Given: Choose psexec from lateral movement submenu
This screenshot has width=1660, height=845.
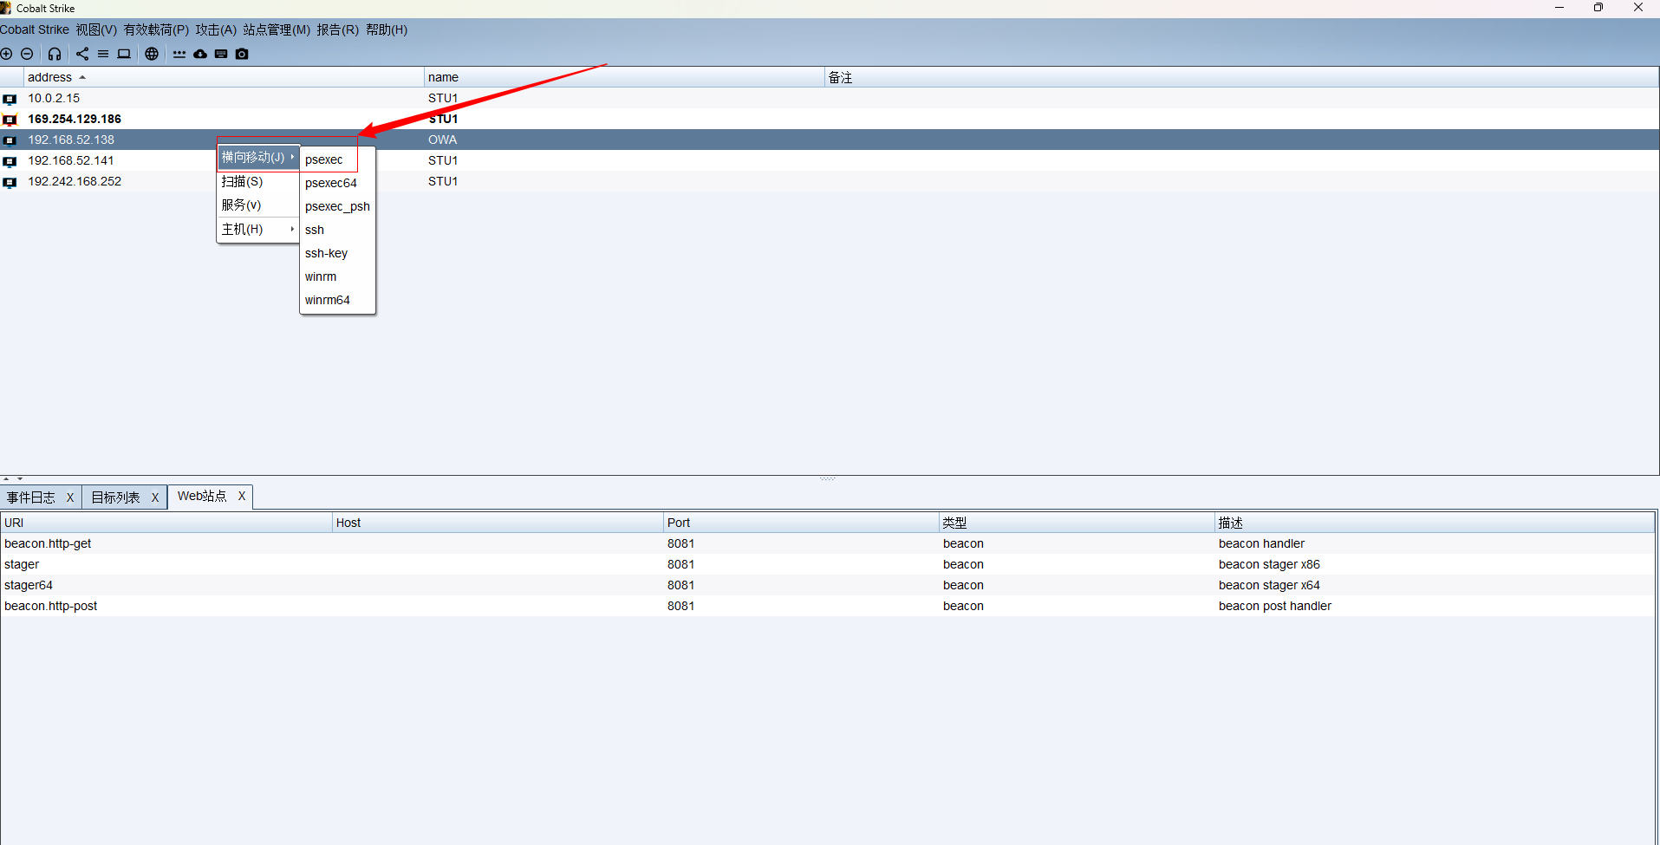Looking at the screenshot, I should (x=337, y=159).
